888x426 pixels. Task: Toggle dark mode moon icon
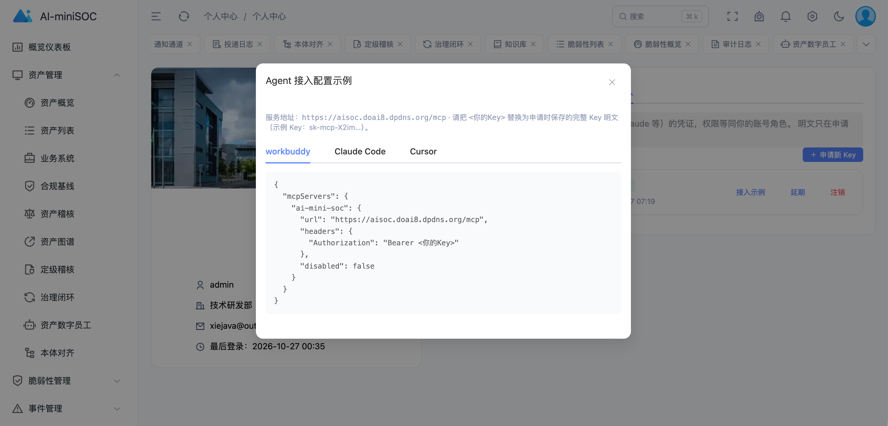838,16
